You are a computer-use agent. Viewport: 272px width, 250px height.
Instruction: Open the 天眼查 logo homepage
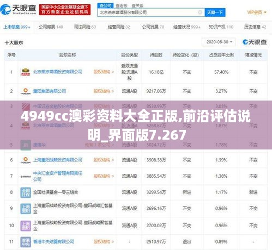[18, 9]
